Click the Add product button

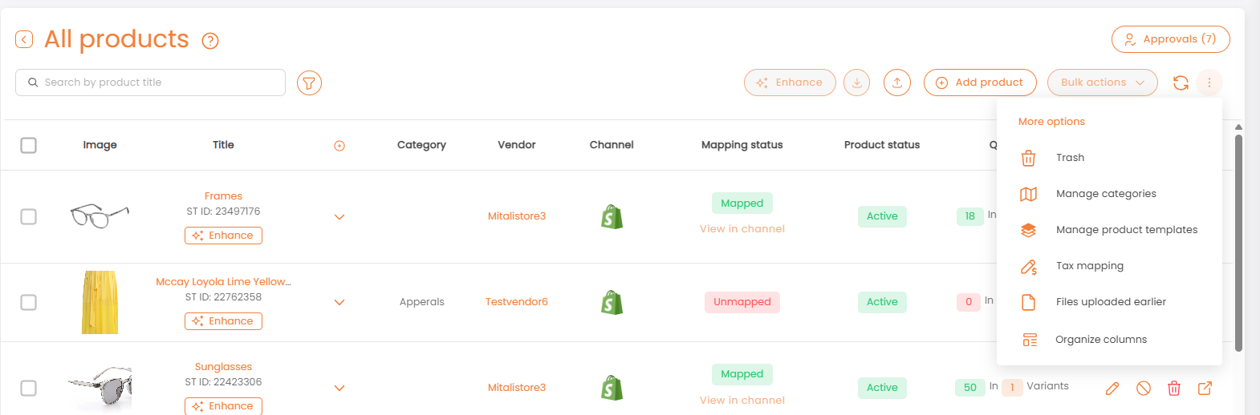(980, 83)
